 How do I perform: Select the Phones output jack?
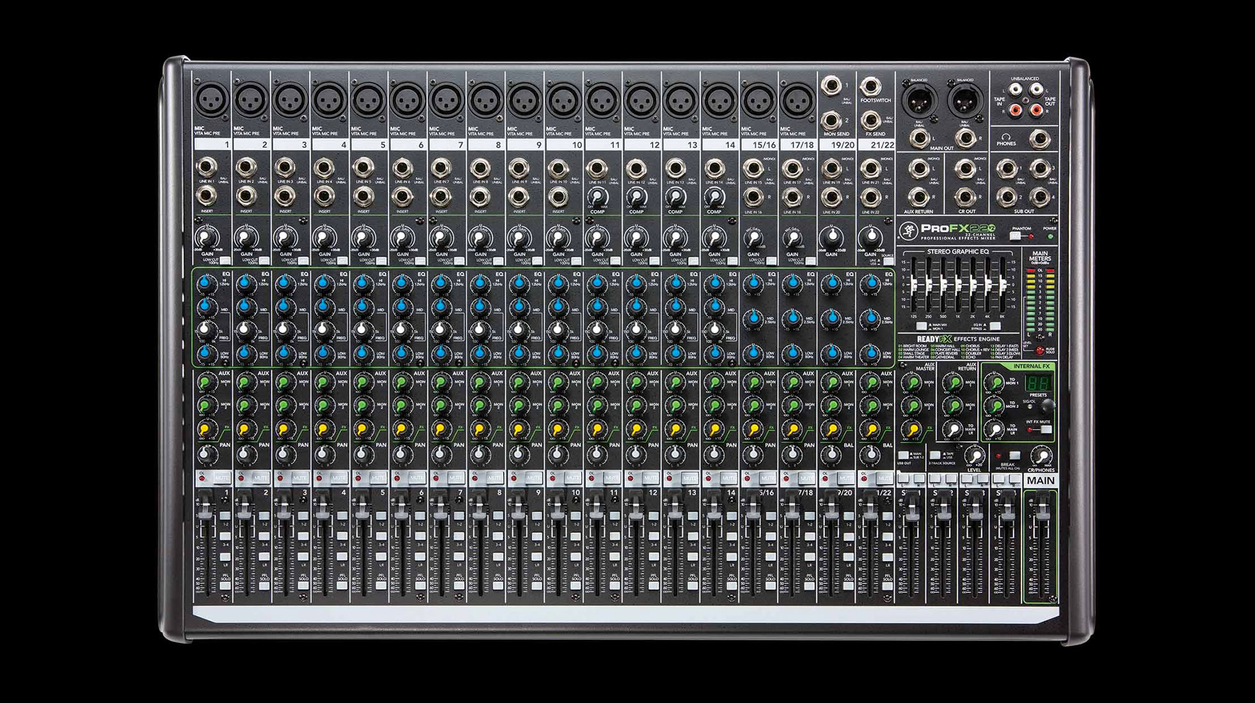pos(1040,138)
